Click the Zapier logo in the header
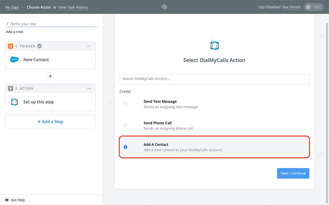Image resolution: width=329 pixels, height=205 pixels. point(164,7)
